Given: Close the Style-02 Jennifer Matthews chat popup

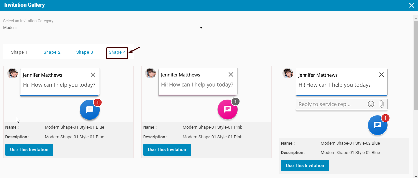Looking at the screenshot, I should pyautogui.click(x=381, y=75).
